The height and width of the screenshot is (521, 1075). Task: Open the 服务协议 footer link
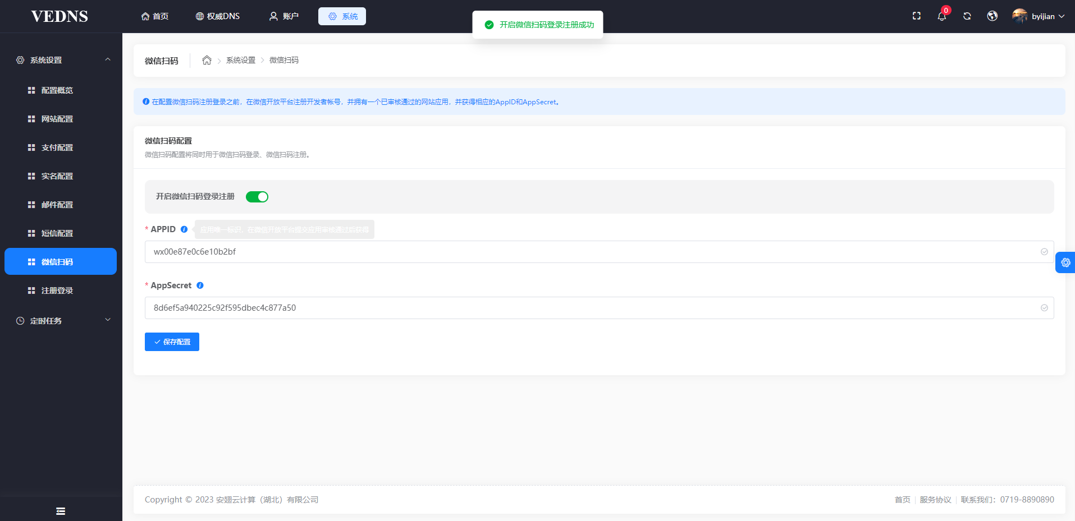pos(935,500)
